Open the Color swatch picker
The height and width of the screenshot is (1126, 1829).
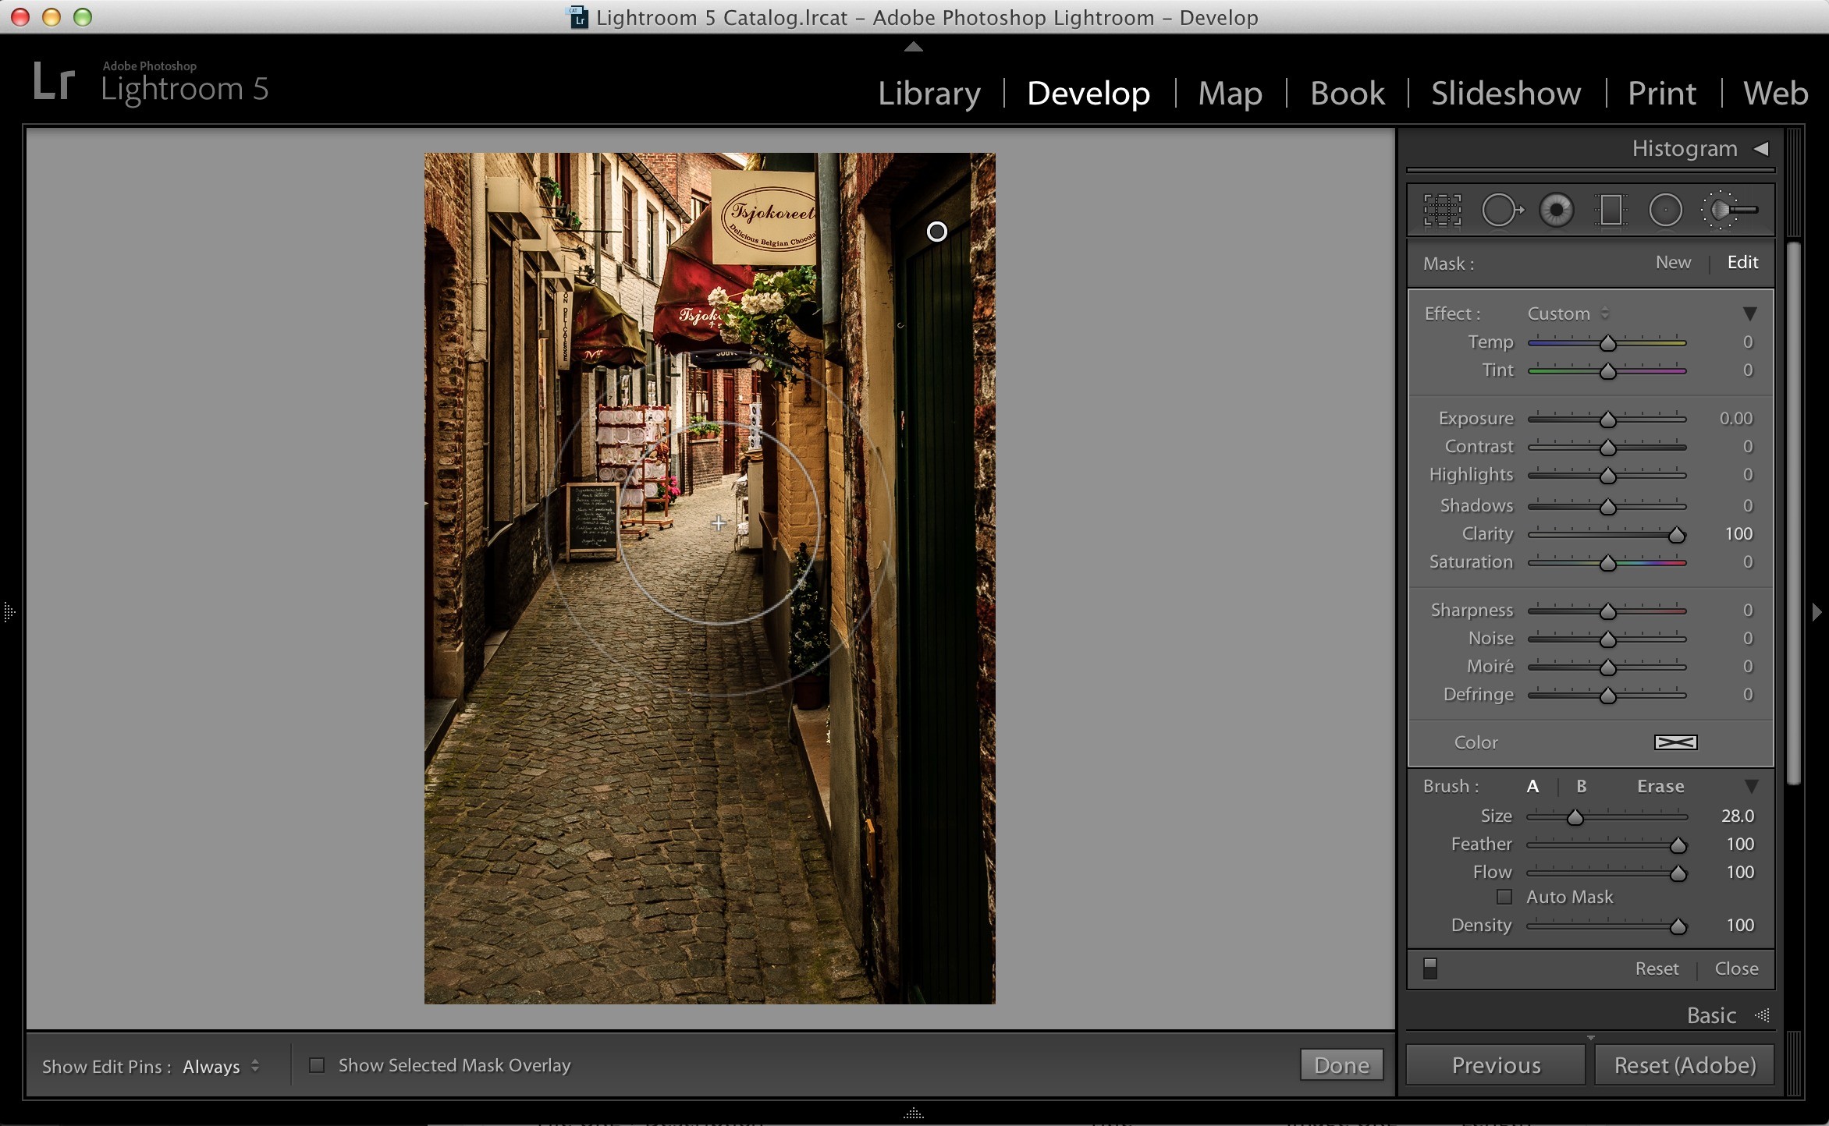(1675, 742)
